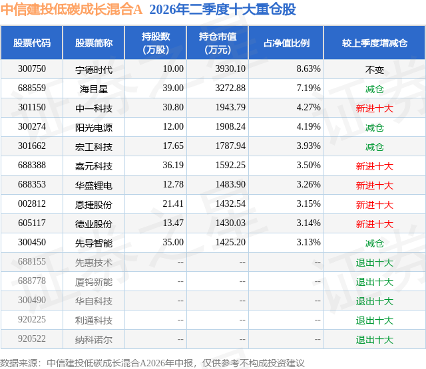
Task: Click the stock name 恩捷股份
Action: (x=94, y=205)
